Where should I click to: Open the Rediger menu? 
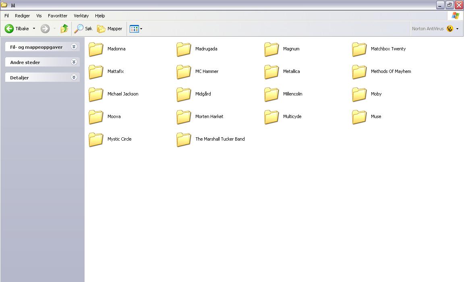pyautogui.click(x=23, y=16)
